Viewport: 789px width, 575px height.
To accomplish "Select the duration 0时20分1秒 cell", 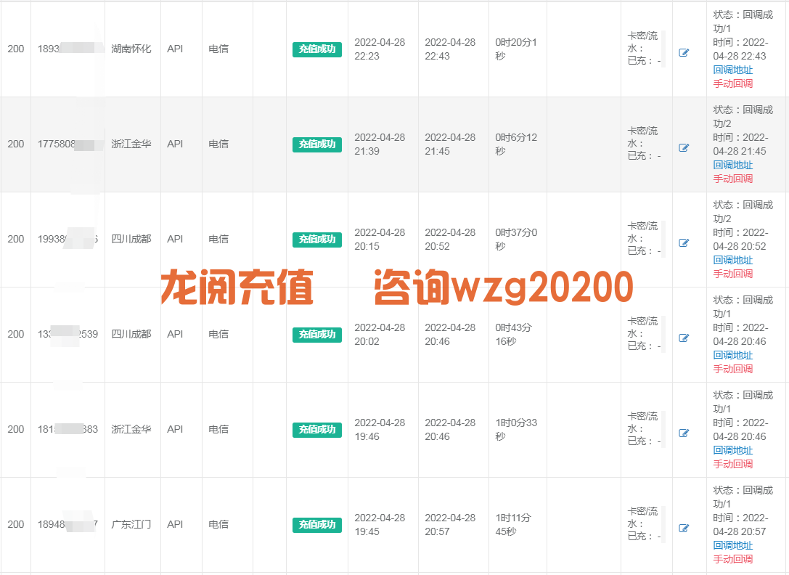I will [516, 49].
